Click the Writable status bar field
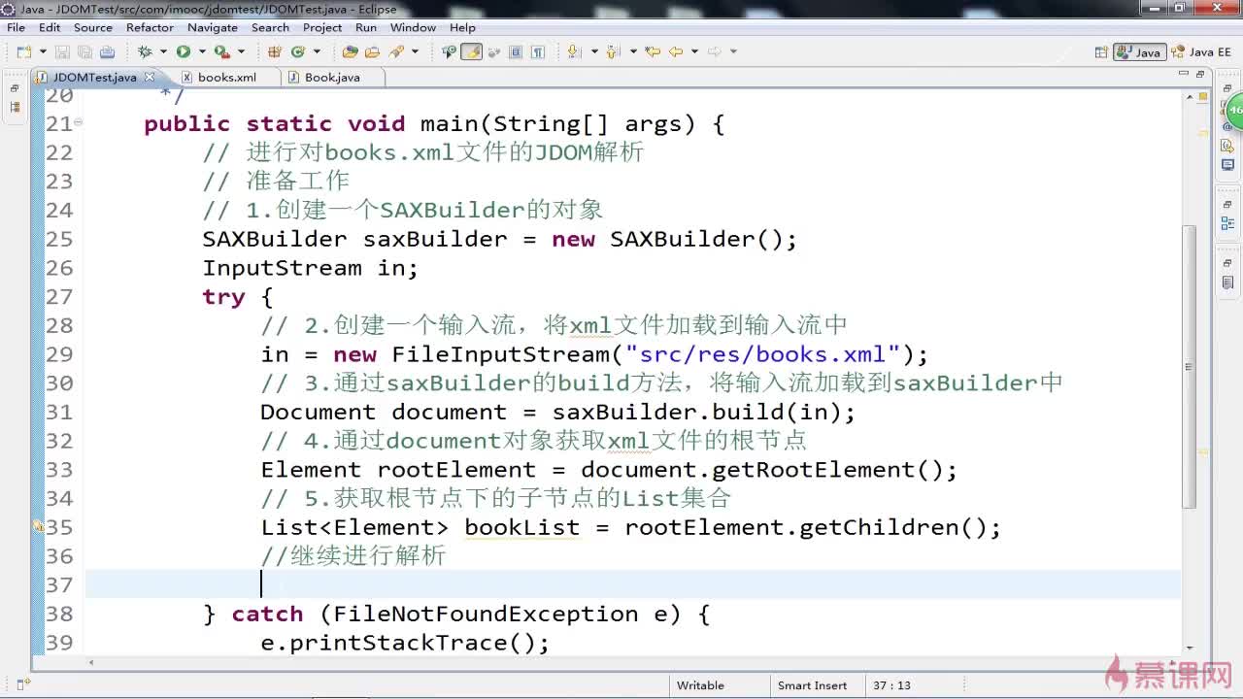 pyautogui.click(x=719, y=685)
